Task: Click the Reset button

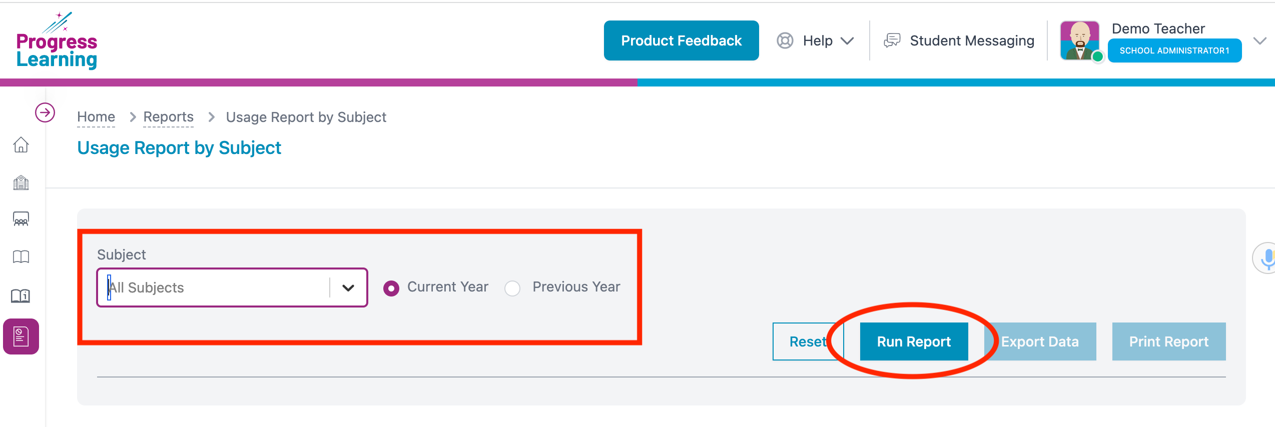Action: click(808, 341)
